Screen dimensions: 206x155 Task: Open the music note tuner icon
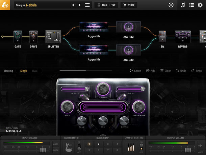click(x=183, y=5)
